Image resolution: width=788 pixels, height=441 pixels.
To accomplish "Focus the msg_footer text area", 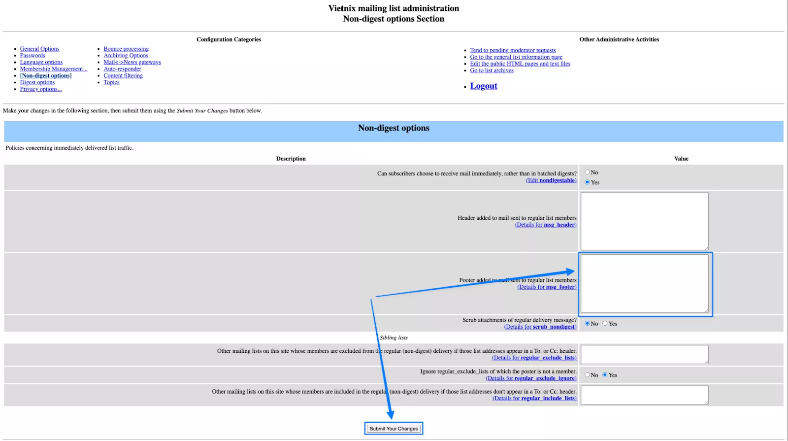I will [x=644, y=283].
